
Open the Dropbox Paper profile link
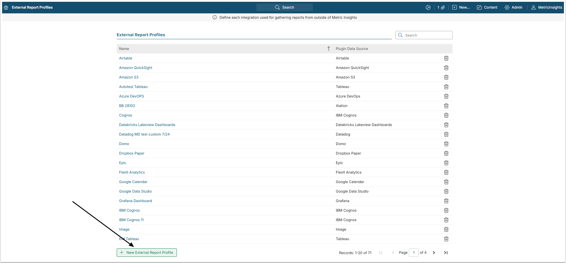[132, 153]
